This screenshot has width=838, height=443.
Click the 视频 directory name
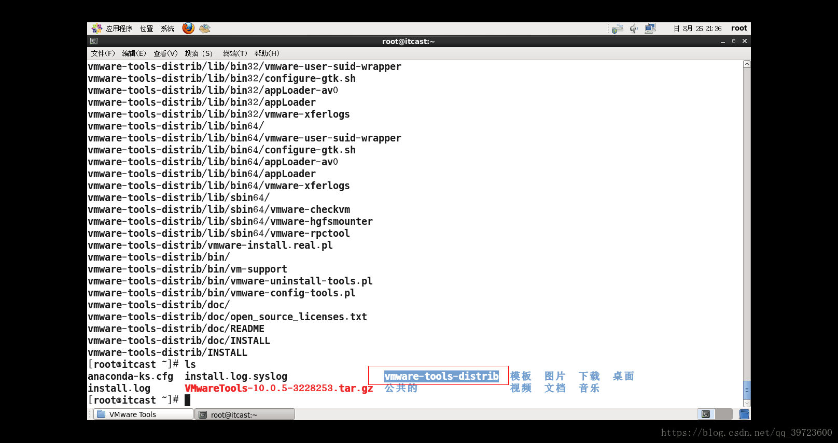pos(521,388)
